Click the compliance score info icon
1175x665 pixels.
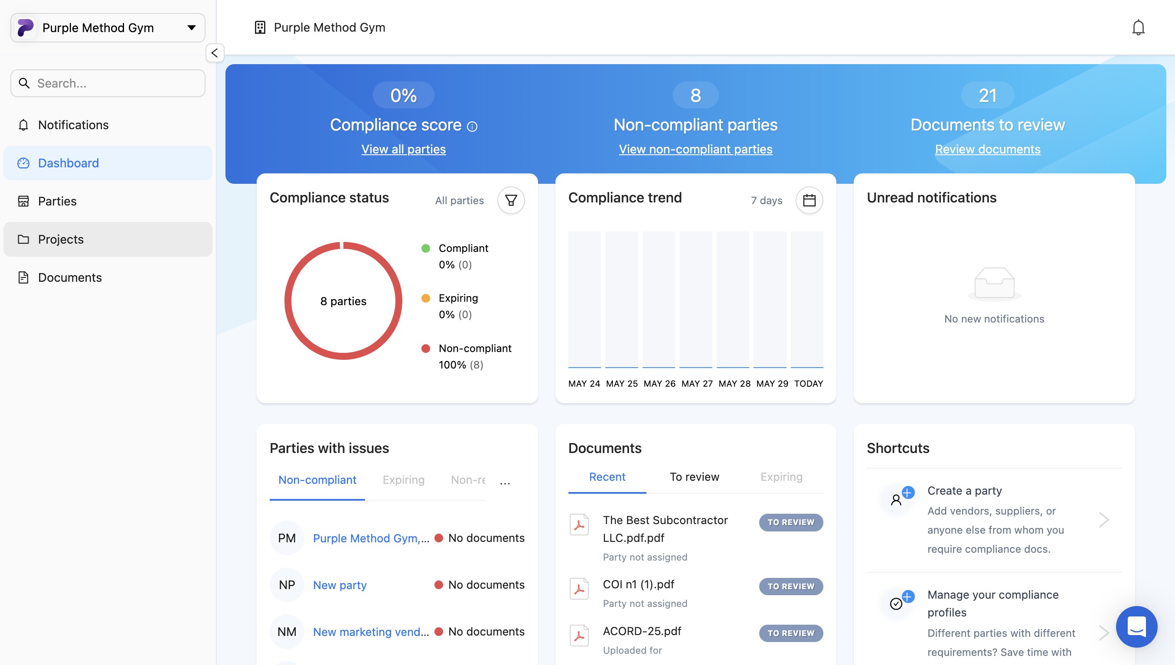pos(472,127)
